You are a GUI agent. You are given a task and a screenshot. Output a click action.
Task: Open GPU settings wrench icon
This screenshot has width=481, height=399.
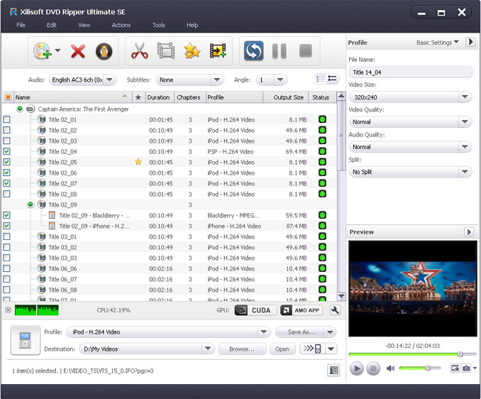(x=335, y=310)
